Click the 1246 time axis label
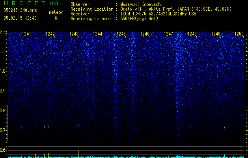 (x=145, y=34)
